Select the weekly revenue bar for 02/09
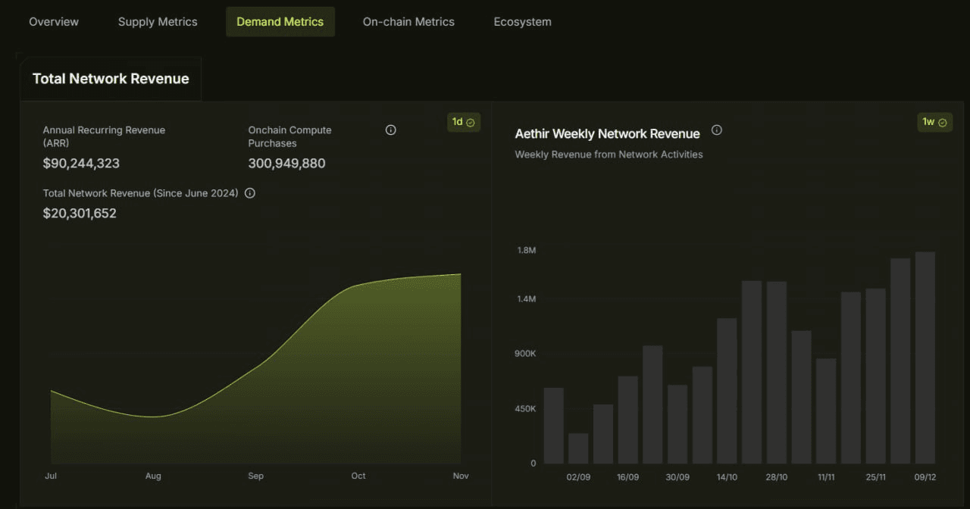This screenshot has width=970, height=509. [578, 448]
